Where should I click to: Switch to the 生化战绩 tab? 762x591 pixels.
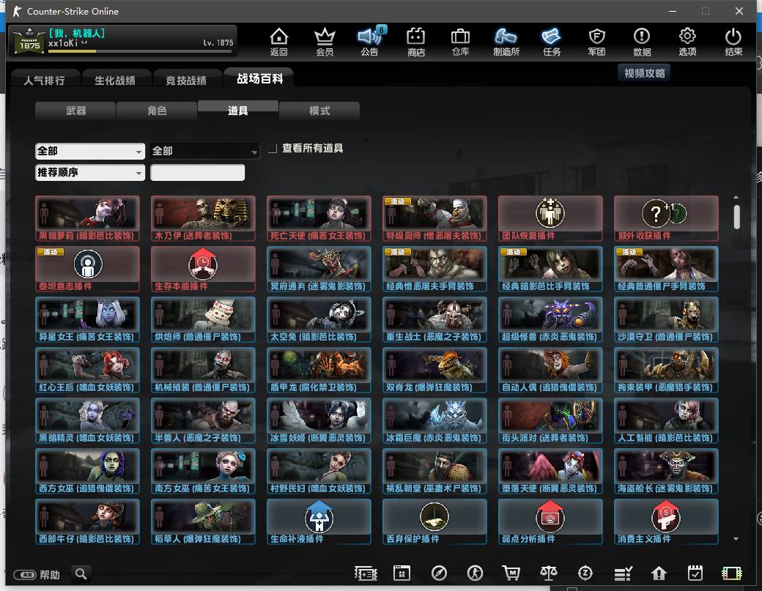[115, 80]
